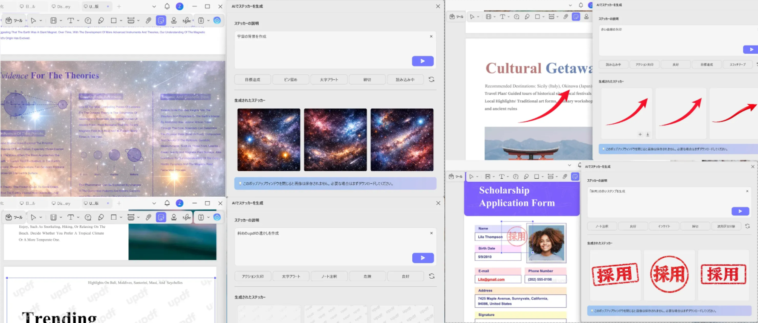Add the first red arrow sticker with plus icon

click(x=640, y=134)
